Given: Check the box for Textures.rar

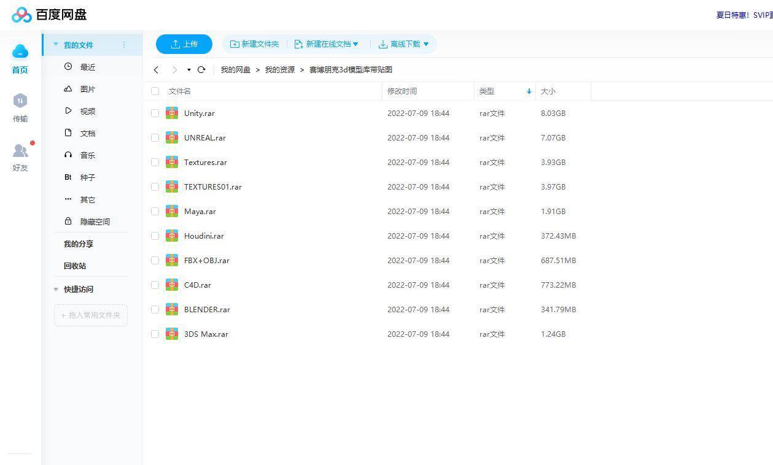Looking at the screenshot, I should pyautogui.click(x=155, y=162).
